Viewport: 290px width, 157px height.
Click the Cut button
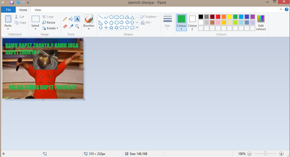pyautogui.click(x=19, y=17)
